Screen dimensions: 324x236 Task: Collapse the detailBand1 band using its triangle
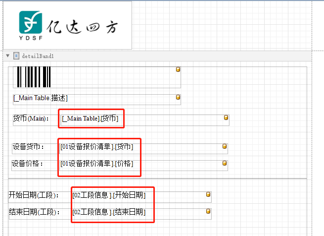click(x=7, y=56)
